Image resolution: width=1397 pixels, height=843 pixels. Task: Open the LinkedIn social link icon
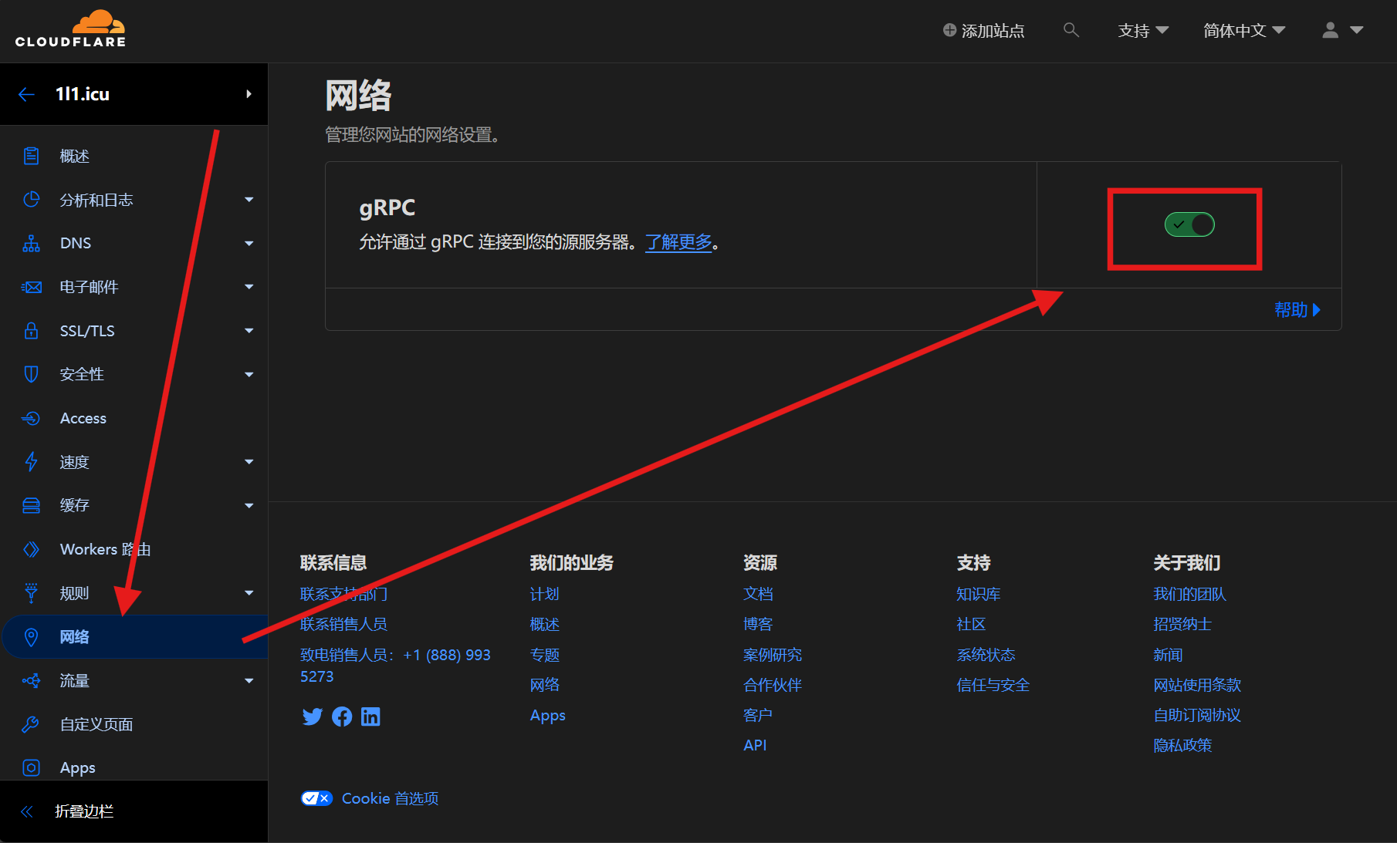point(370,717)
